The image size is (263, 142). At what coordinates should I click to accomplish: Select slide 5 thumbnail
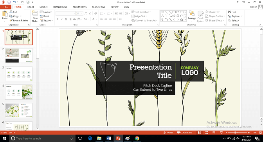coord(19,110)
